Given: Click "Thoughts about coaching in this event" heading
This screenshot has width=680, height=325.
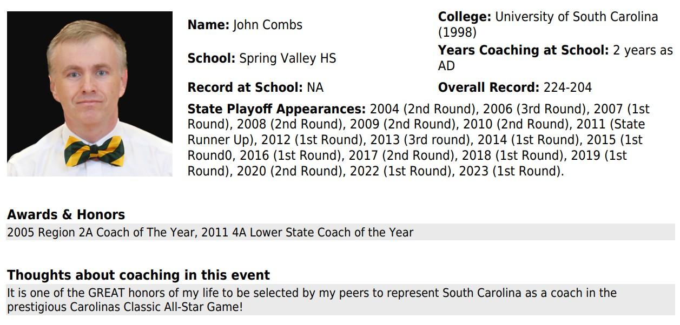Looking at the screenshot, I should pyautogui.click(x=138, y=275).
